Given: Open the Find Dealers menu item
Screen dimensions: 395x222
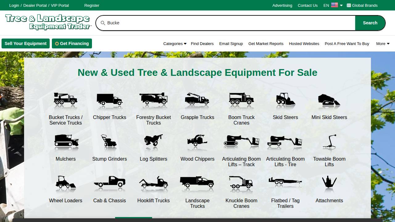Looking at the screenshot, I should (x=202, y=43).
